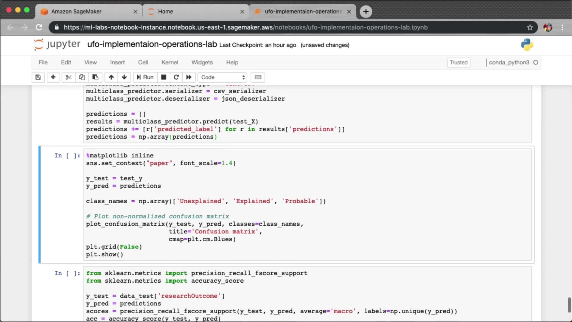572x322 pixels.
Task: Insert a cell below with plus icon
Action: (53, 77)
